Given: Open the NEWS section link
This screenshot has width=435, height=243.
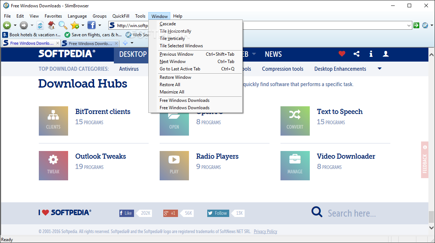Looking at the screenshot, I should 273,54.
